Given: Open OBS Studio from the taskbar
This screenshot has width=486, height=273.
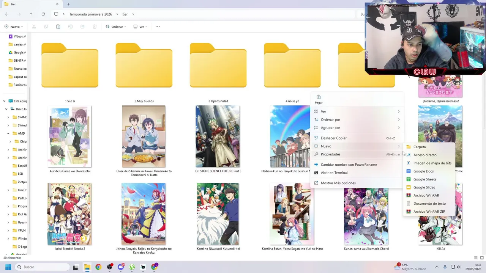Looking at the screenshot, I should click(x=110, y=267).
